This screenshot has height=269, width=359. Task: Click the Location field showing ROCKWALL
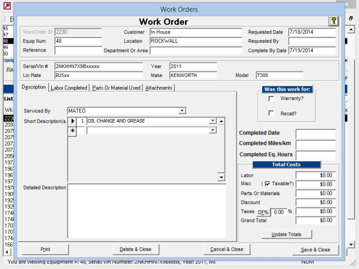pyautogui.click(x=196, y=41)
